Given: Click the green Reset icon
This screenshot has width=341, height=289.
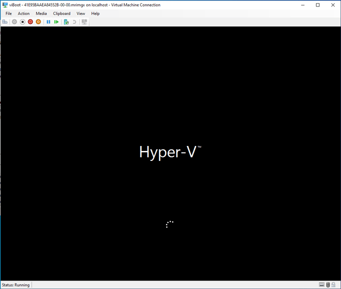Looking at the screenshot, I should (57, 22).
